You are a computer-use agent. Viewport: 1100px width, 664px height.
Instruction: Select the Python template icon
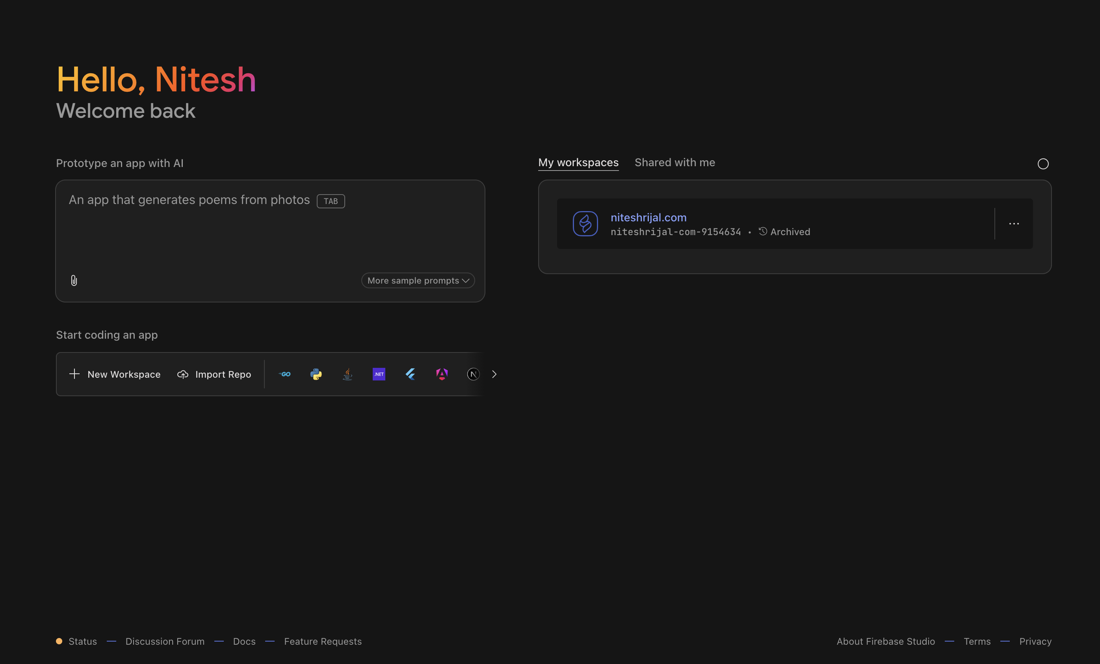[316, 374]
